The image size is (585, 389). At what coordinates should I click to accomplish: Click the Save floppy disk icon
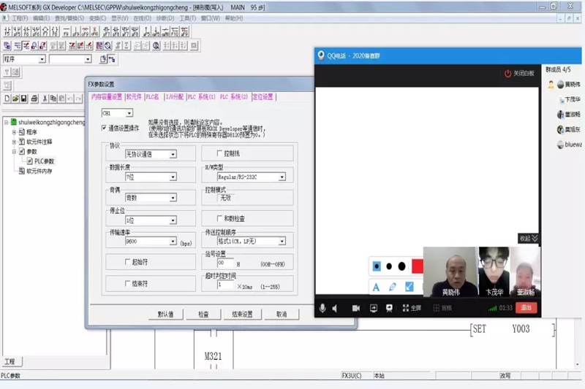point(23,99)
